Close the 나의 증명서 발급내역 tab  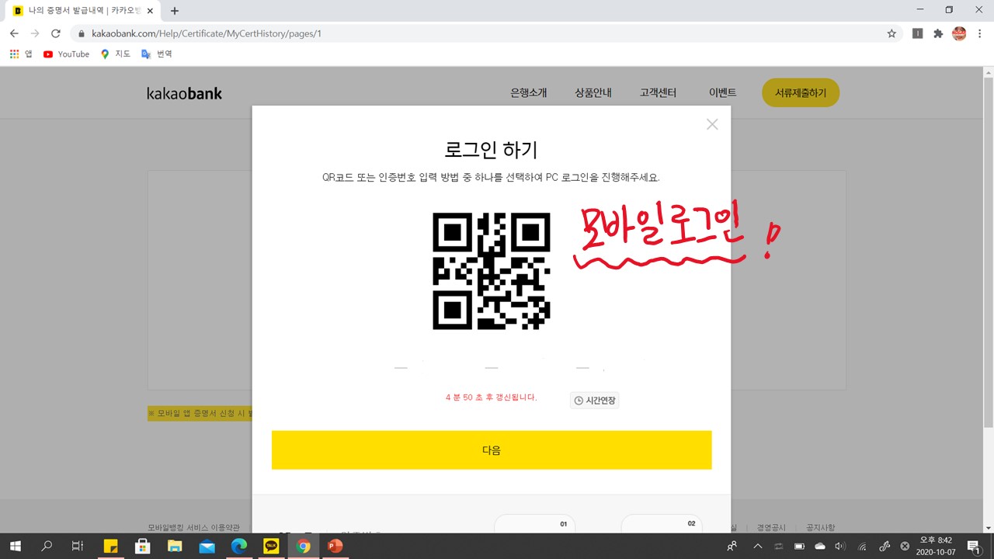tap(151, 11)
